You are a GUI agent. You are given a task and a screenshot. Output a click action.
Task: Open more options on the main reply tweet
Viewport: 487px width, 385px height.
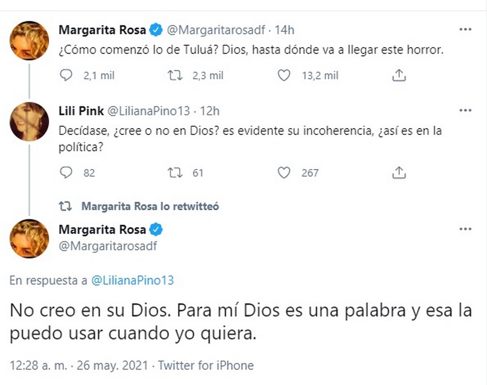coord(465,229)
